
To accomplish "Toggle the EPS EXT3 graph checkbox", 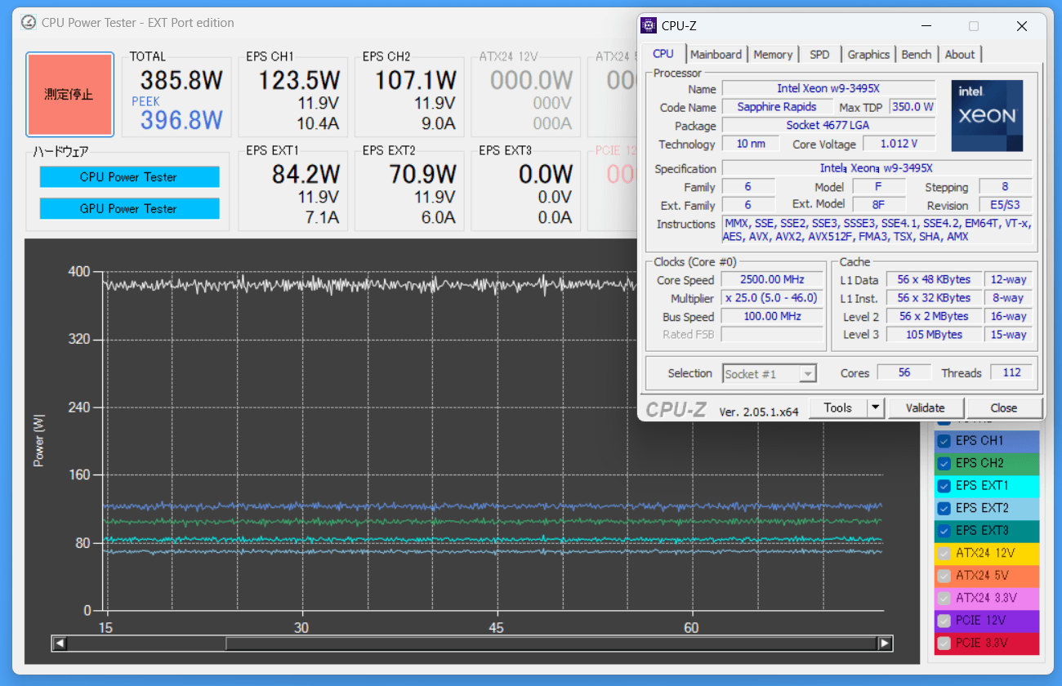I will pos(944,531).
